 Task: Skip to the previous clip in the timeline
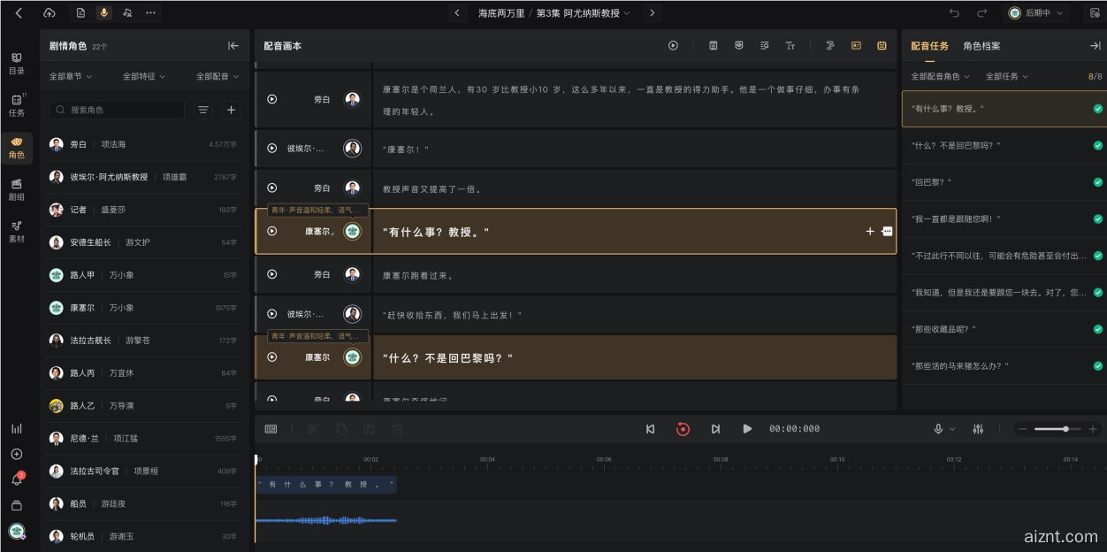pos(651,429)
